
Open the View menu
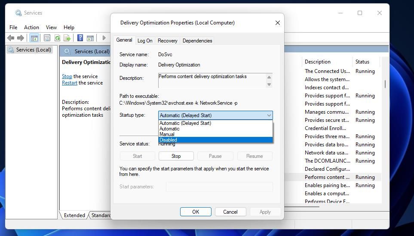point(51,27)
